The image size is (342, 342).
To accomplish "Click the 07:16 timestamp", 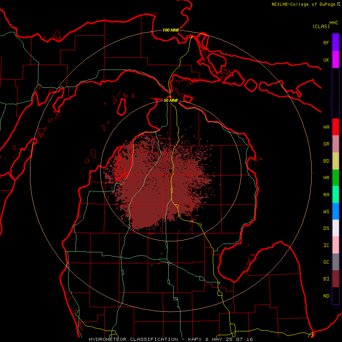I will pyautogui.click(x=244, y=339).
